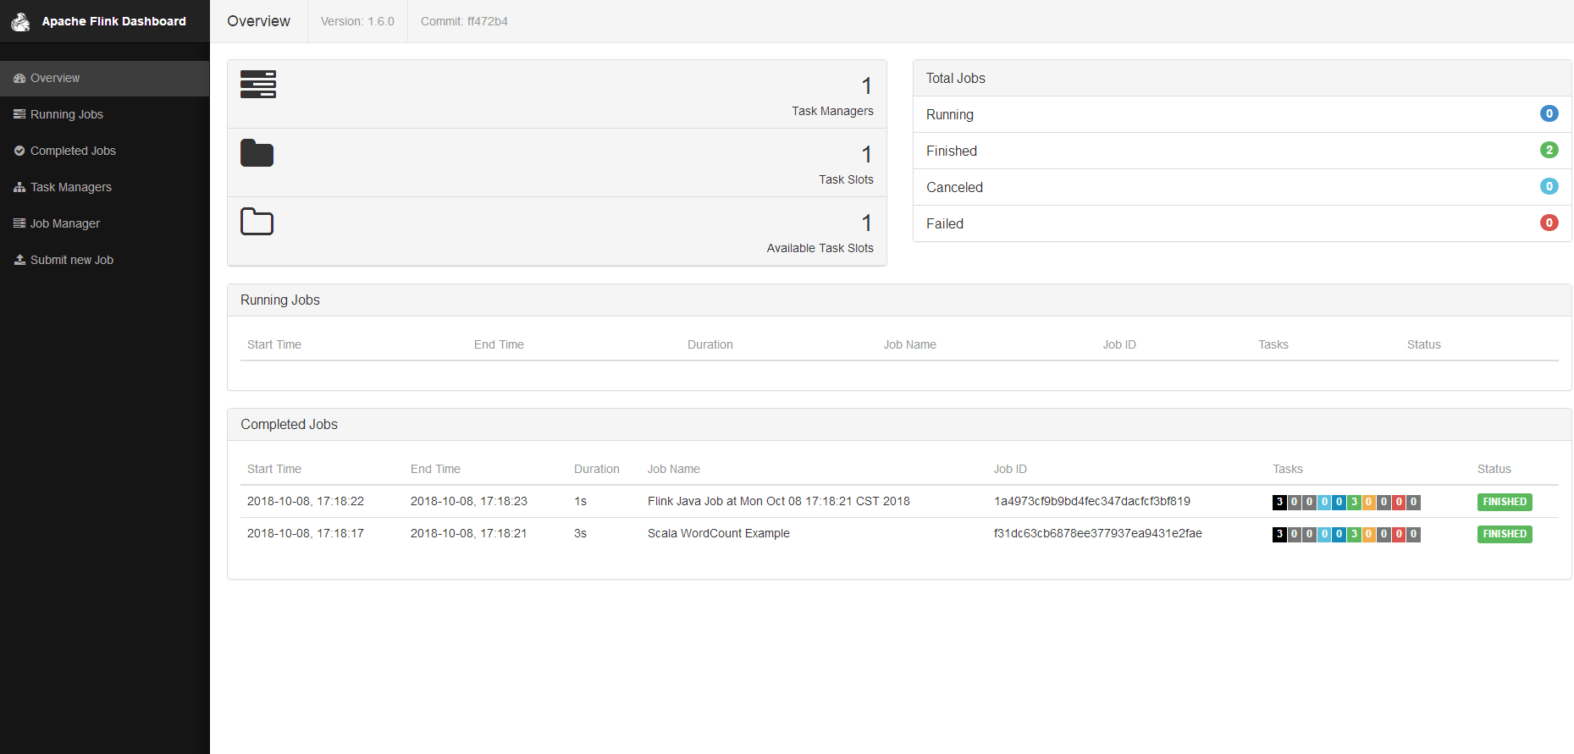Click the Overview dashboard icon in sidebar
This screenshot has height=754, width=1574.
tap(19, 78)
